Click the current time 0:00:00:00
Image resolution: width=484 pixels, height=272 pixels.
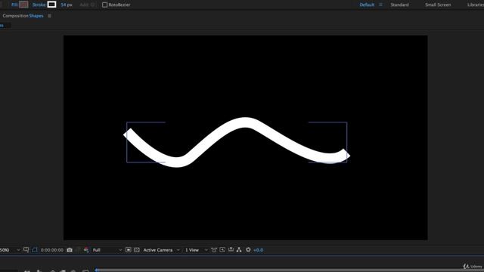click(52, 250)
